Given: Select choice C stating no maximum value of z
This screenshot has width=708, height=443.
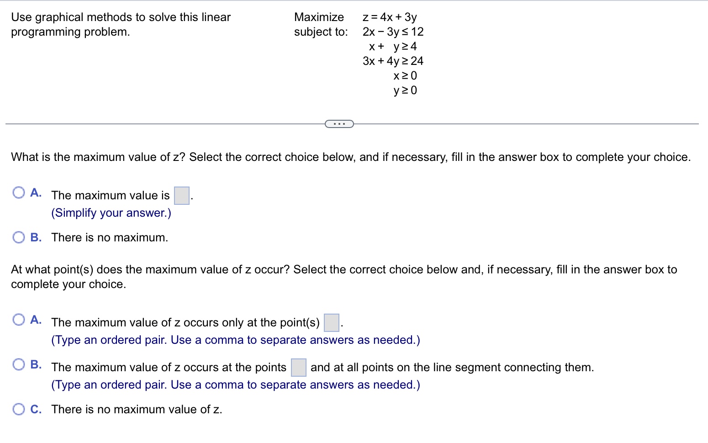Looking at the screenshot, I should point(19,409).
